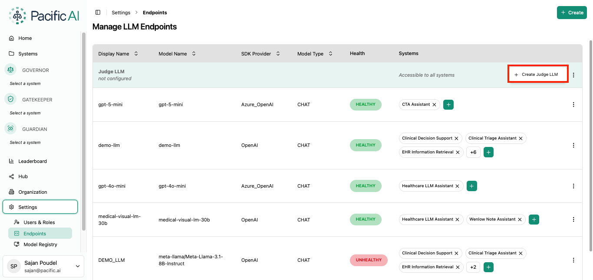Click Create Judge LLM button
This screenshot has width=593, height=280.
(x=538, y=75)
